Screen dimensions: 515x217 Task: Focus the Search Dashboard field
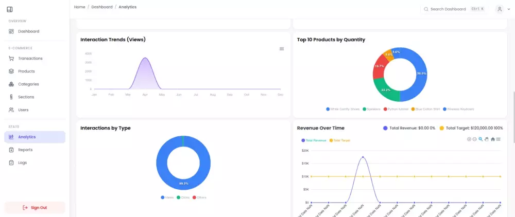[x=454, y=9]
